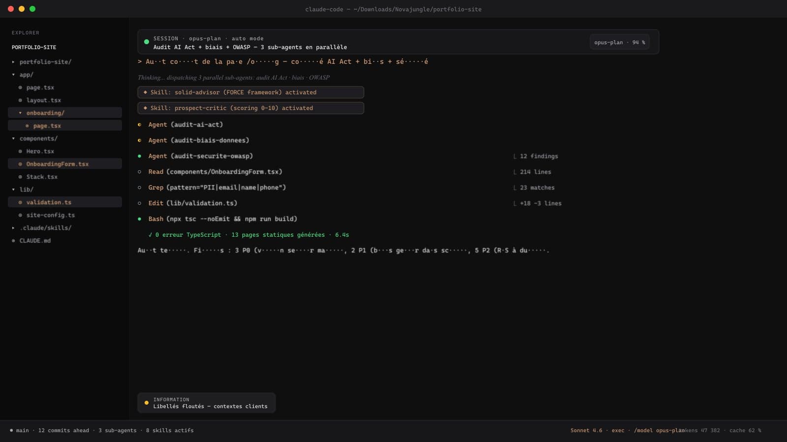Click 12 commits ahead in the status bar

pyautogui.click(x=63, y=430)
